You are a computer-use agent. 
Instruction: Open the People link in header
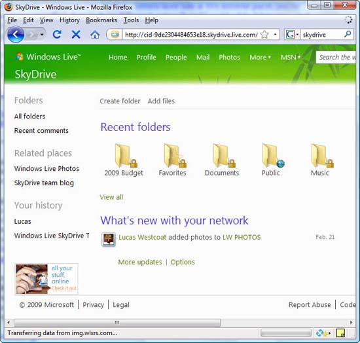pos(176,57)
